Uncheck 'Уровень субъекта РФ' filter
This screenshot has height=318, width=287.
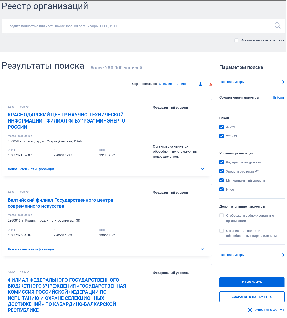[x=222, y=171]
